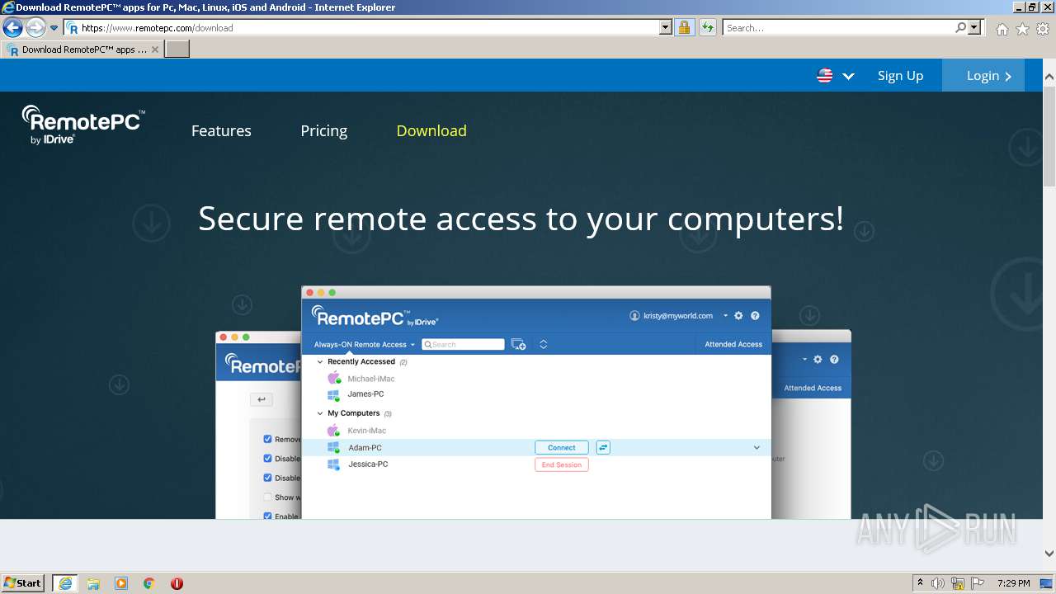Image resolution: width=1056 pixels, height=594 pixels.
Task: Collapse the My Computers group
Action: 320,413
